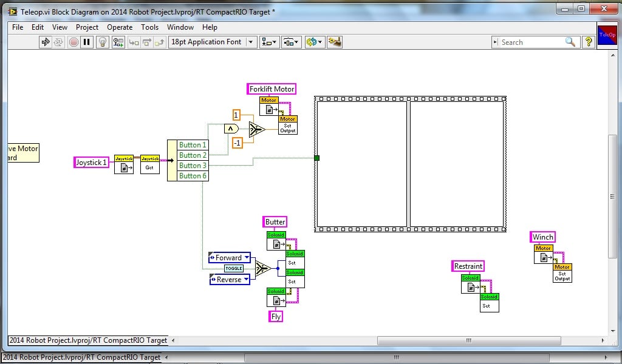Expand the search options arrow
622x364 pixels.
(494, 42)
